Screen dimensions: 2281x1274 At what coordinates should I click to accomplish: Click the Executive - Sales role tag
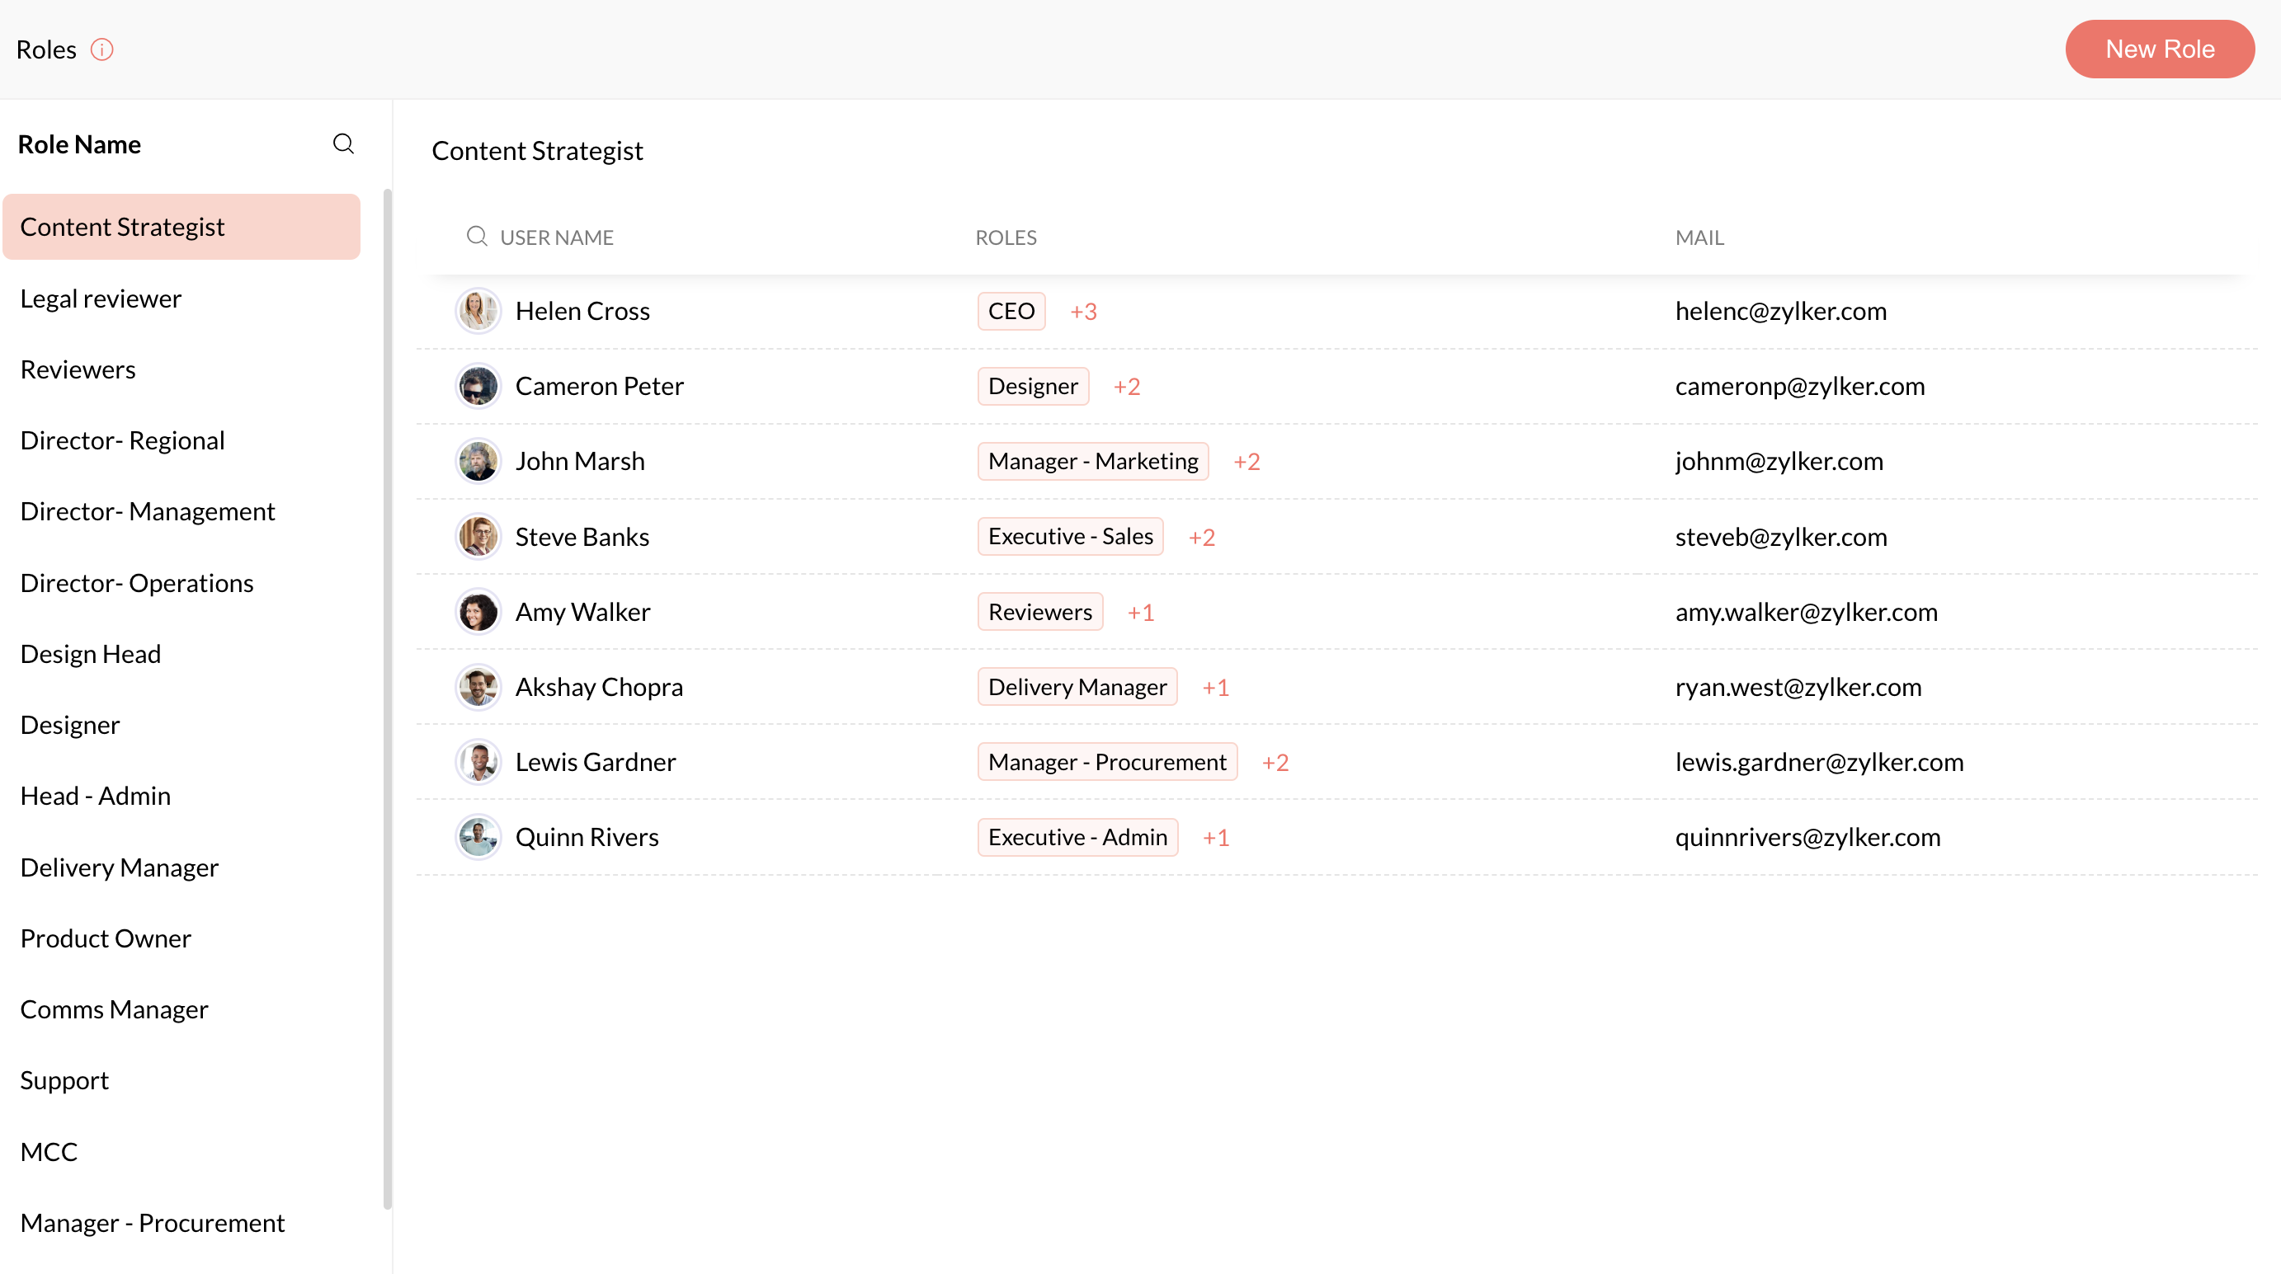click(1070, 537)
